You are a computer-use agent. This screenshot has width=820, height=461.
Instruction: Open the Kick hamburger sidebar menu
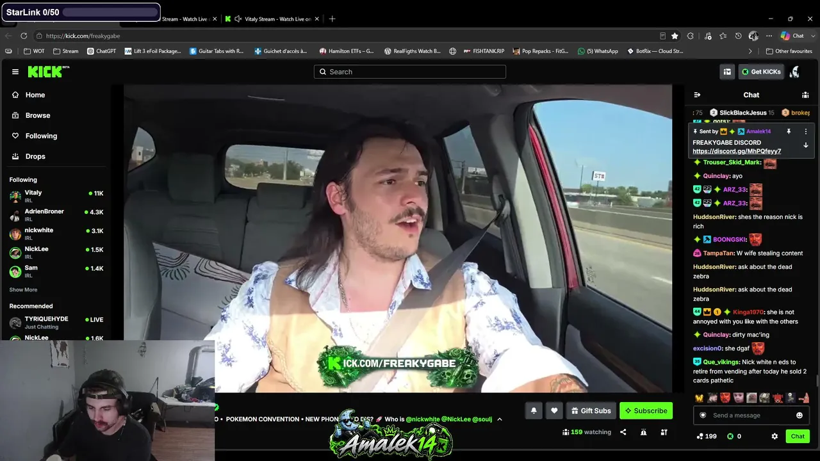15,72
